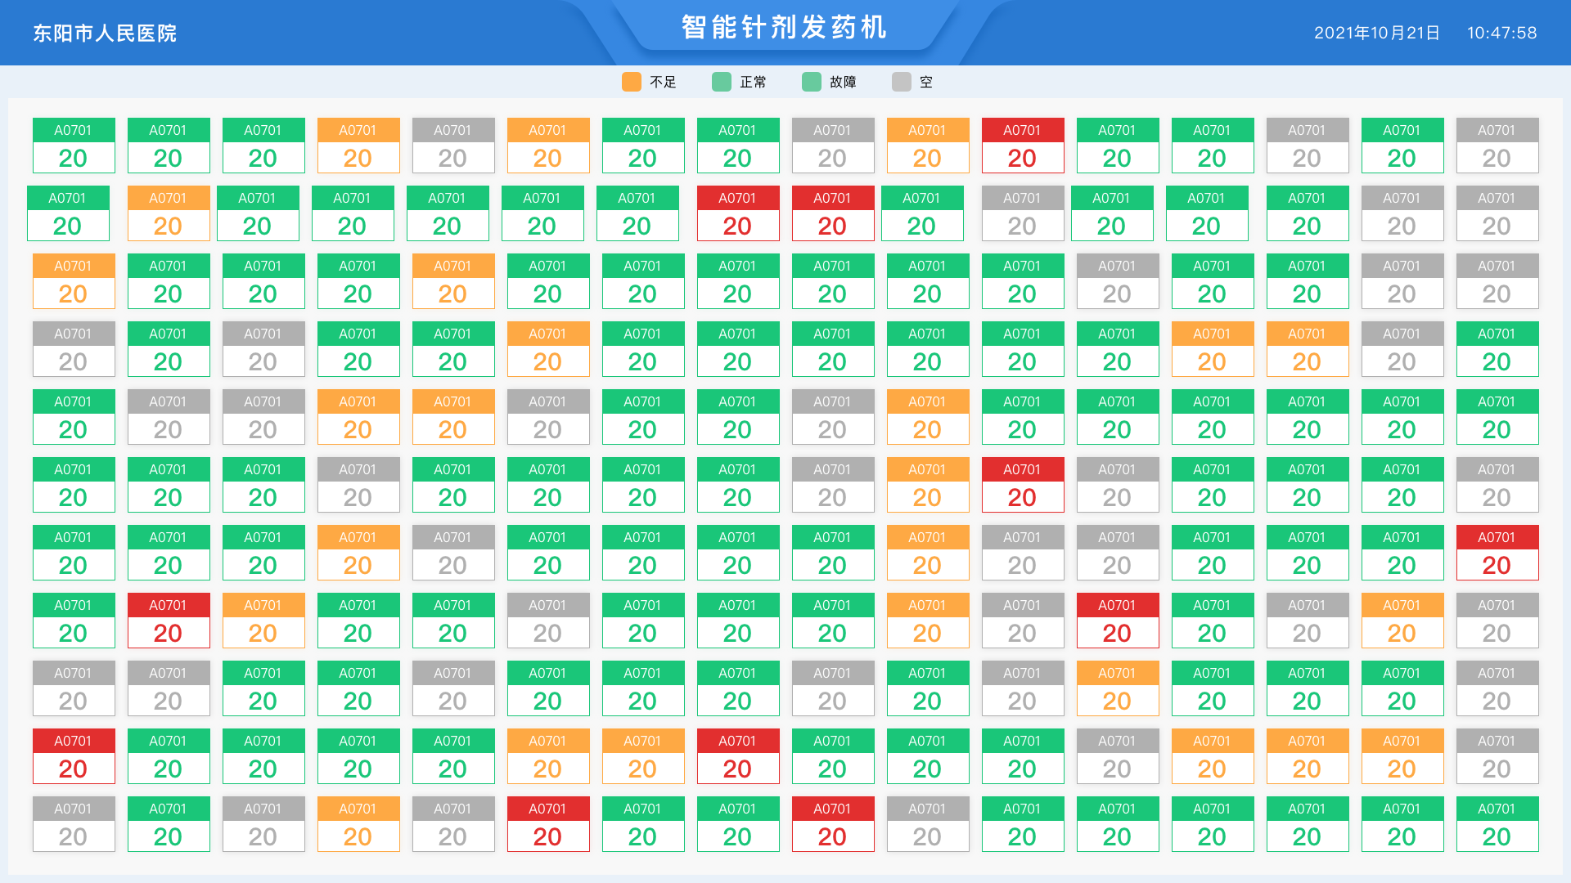Select the 不足 legend text label
Viewport: 1571px width, 883px height.
coord(663,82)
